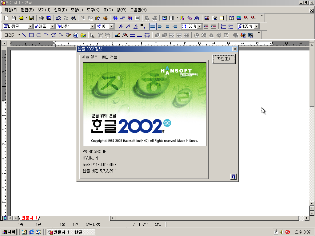This screenshot has width=315, height=236.
Task: Open the 보기(U) menu
Action: (x=44, y=10)
